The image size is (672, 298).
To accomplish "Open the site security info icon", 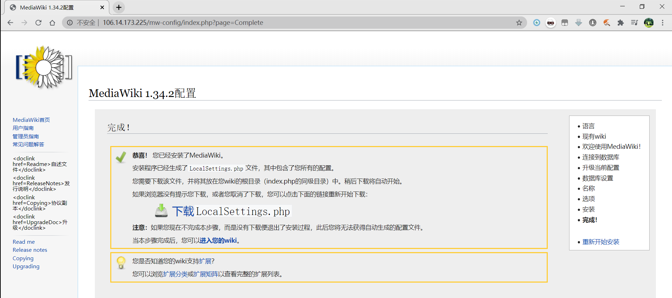I will tap(70, 23).
